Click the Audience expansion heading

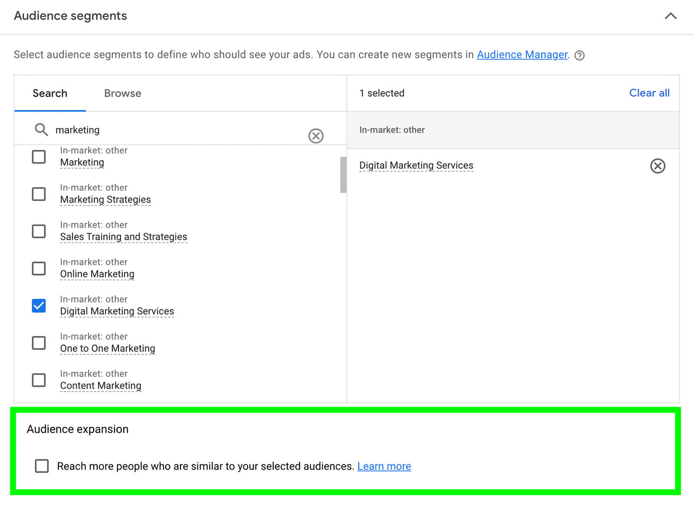pyautogui.click(x=78, y=429)
